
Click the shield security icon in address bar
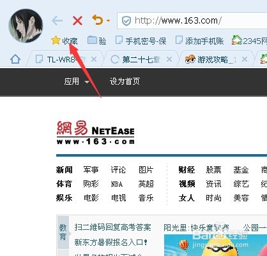click(x=126, y=21)
